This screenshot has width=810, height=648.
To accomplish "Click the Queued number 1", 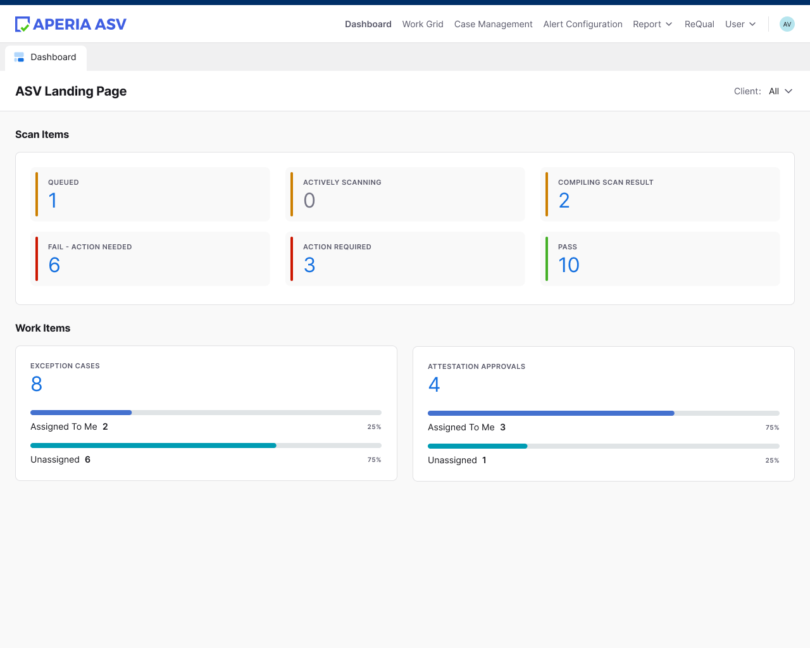I will 53,201.
